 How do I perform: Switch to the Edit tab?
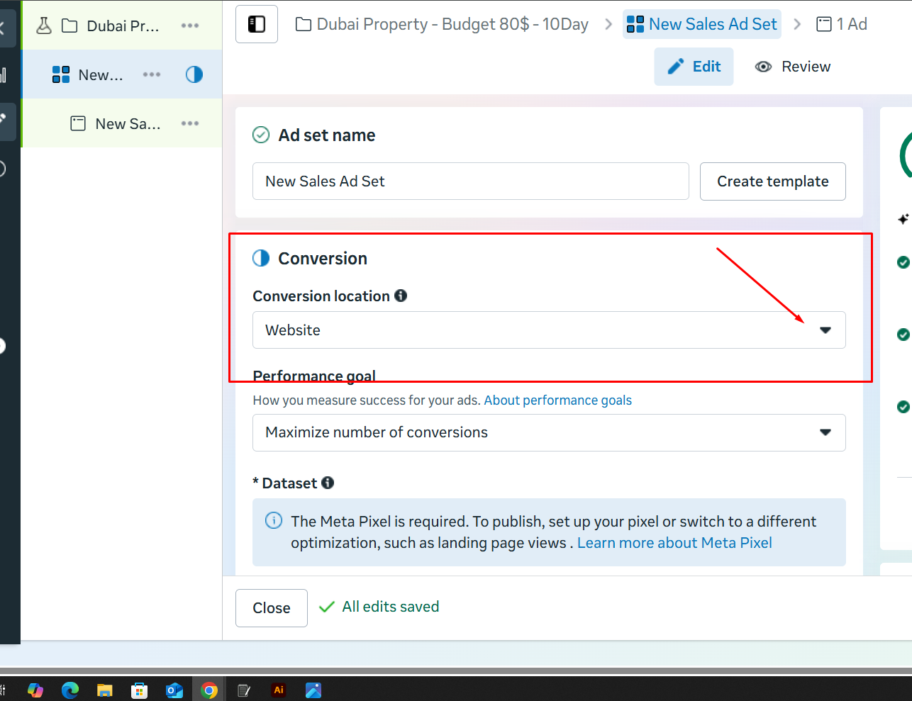tap(694, 67)
